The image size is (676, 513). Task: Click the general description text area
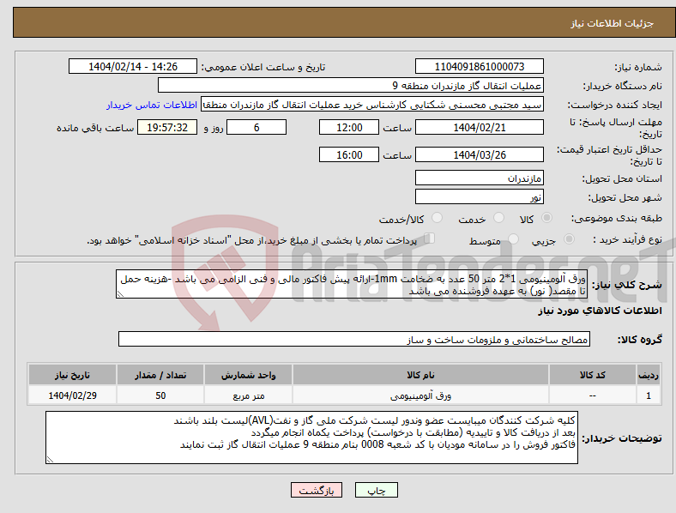[x=352, y=284]
